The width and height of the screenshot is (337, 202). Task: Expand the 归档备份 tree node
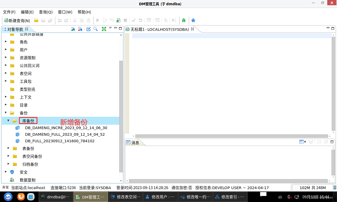(x=8, y=164)
